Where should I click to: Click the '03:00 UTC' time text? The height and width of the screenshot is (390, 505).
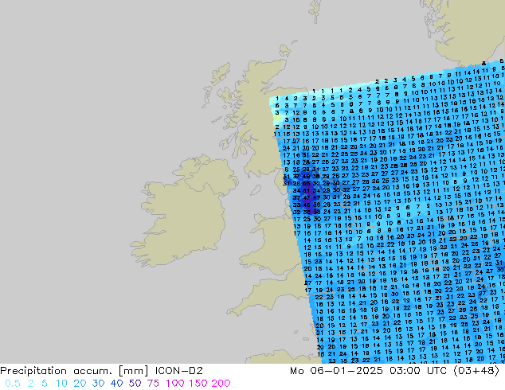coord(418,371)
